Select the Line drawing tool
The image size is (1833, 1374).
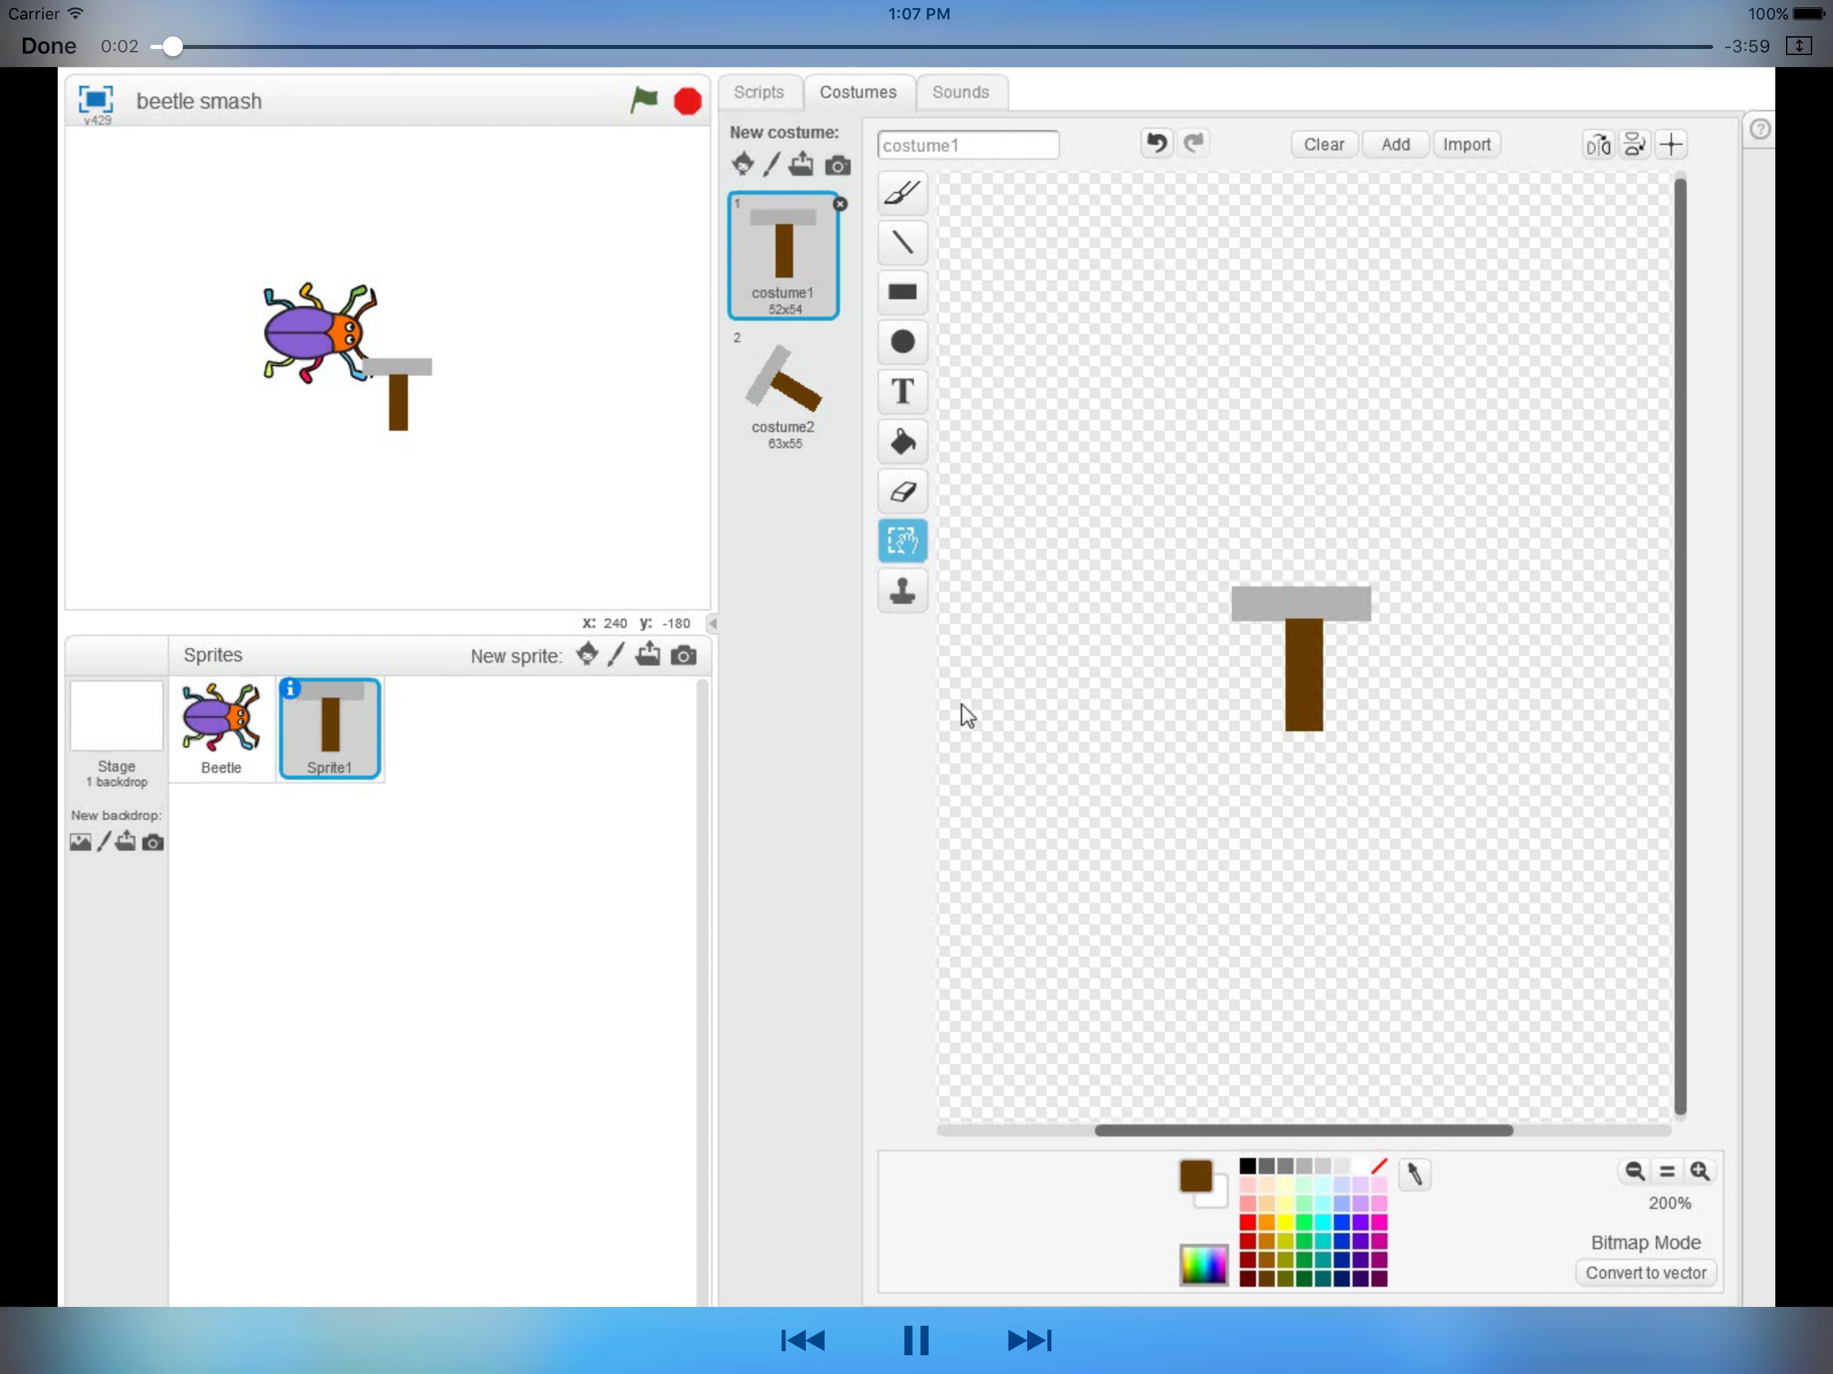(902, 243)
